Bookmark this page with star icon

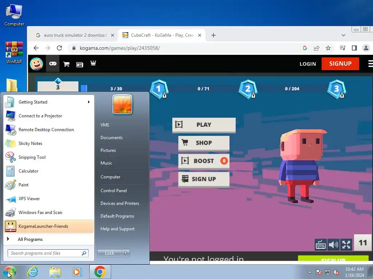[x=328, y=48]
